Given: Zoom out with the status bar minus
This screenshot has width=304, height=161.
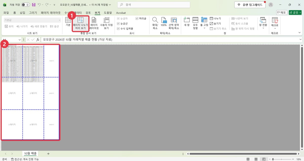Looking at the screenshot, I should click(270, 159).
